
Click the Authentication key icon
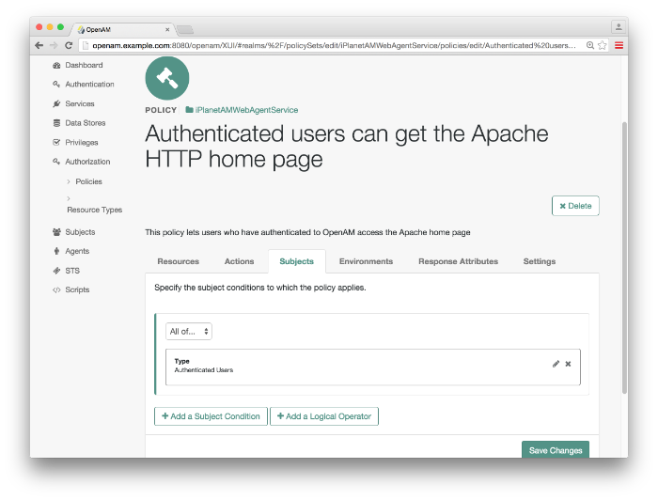pos(56,85)
